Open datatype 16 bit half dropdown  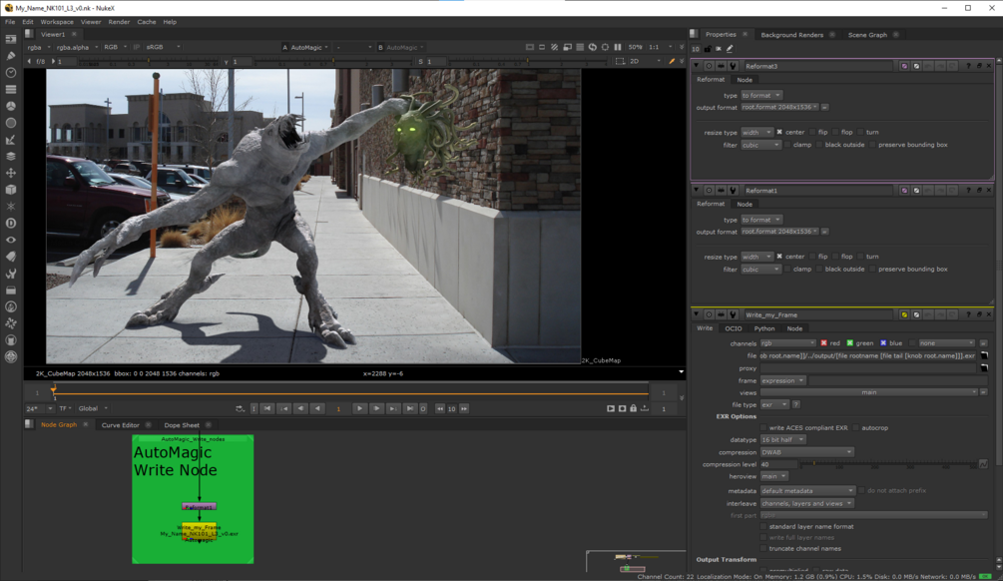tap(783, 439)
